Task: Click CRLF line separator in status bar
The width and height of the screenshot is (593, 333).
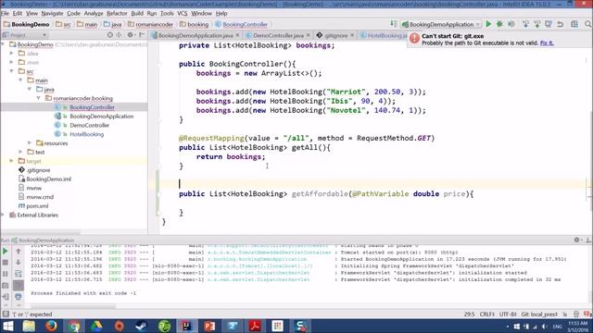Action: pyautogui.click(x=487, y=314)
